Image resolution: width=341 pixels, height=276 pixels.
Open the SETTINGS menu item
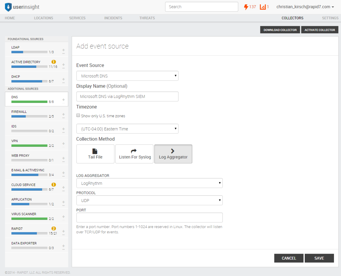pyautogui.click(x=330, y=18)
